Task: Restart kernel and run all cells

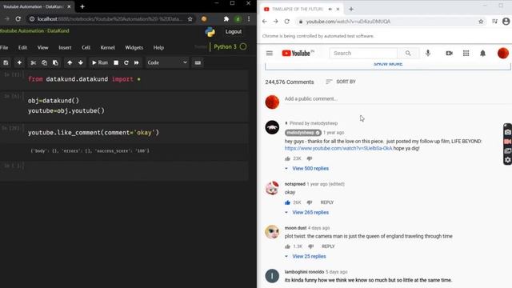Action: (x=137, y=62)
